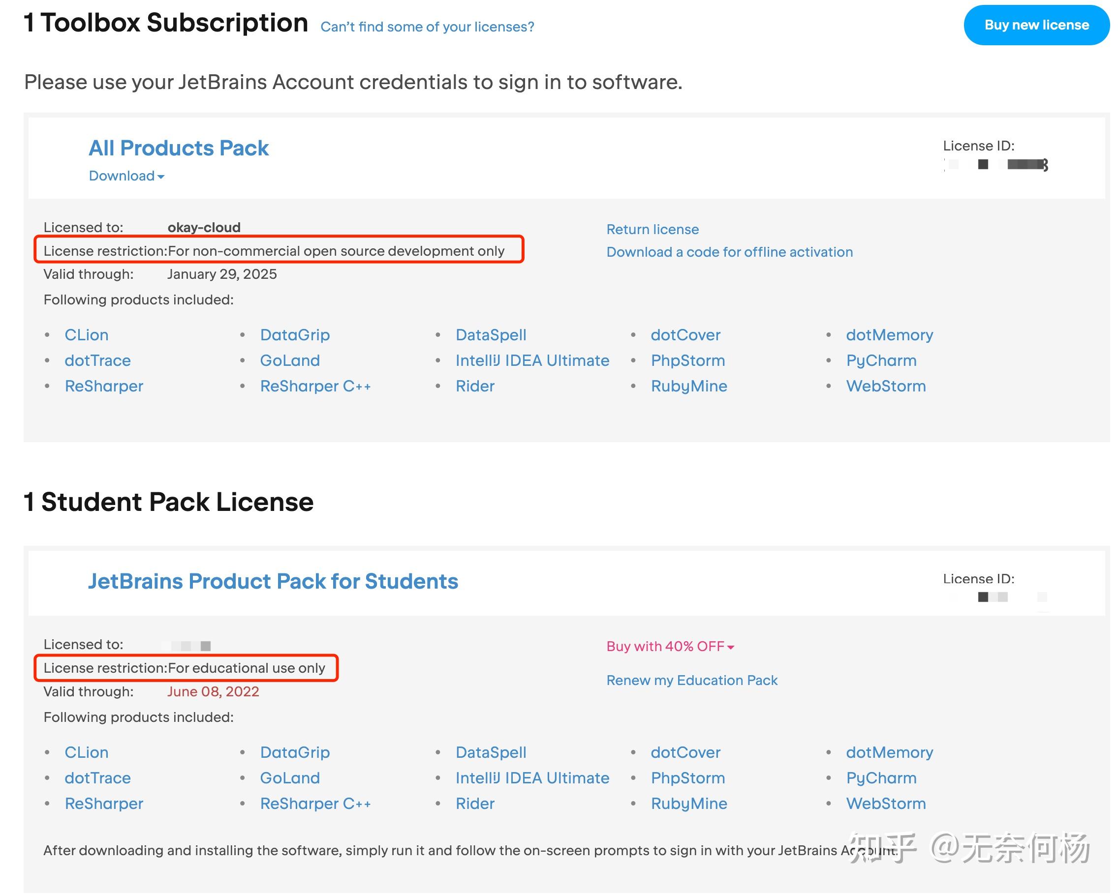The width and height of the screenshot is (1119, 894).
Task: Click the Buy new license button
Action: [x=1036, y=25]
